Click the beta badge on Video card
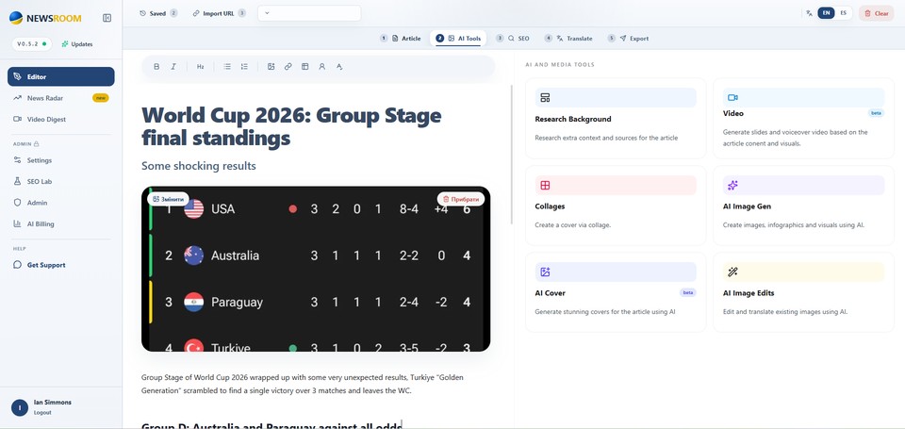 876,113
